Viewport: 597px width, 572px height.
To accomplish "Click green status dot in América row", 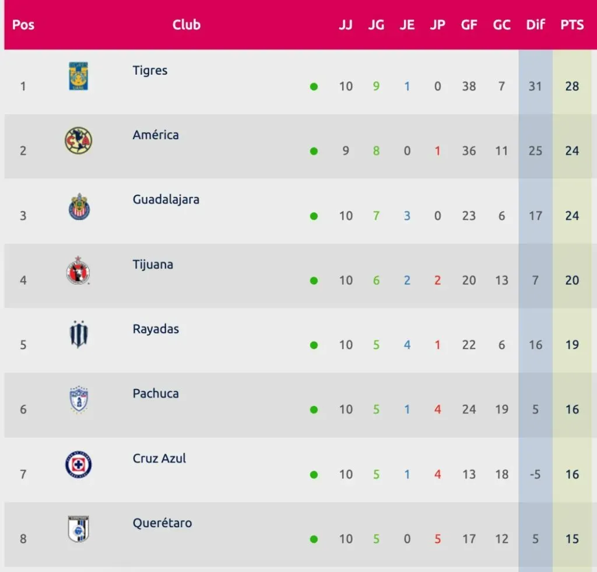I will click(314, 152).
